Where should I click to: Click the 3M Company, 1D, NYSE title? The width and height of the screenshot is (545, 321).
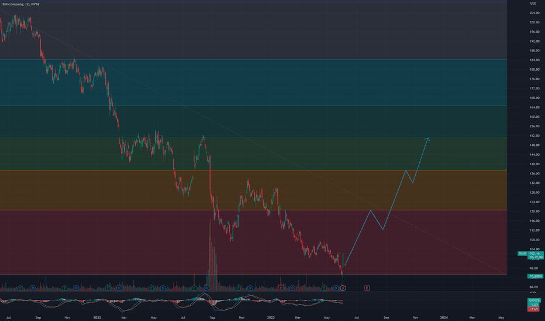pos(21,4)
